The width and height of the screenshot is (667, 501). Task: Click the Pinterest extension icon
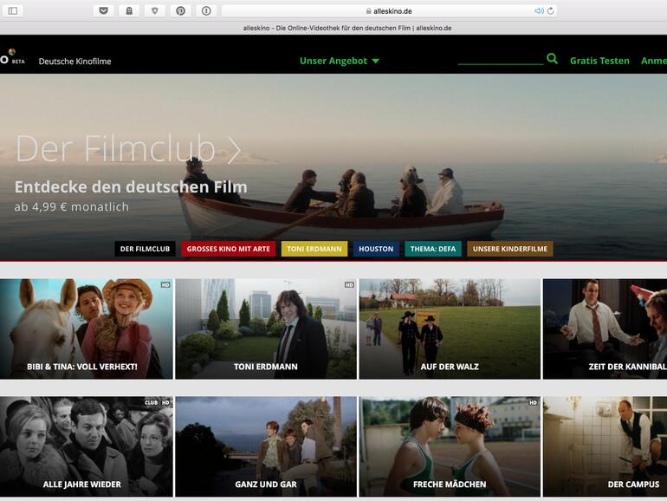180,10
